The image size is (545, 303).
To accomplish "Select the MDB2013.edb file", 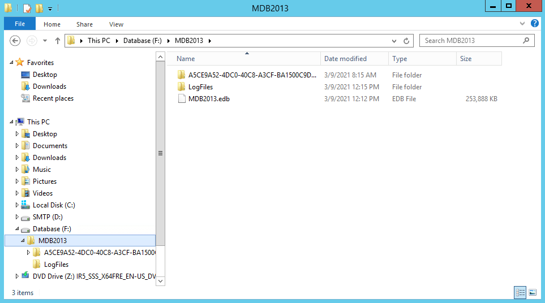I will (x=208, y=99).
